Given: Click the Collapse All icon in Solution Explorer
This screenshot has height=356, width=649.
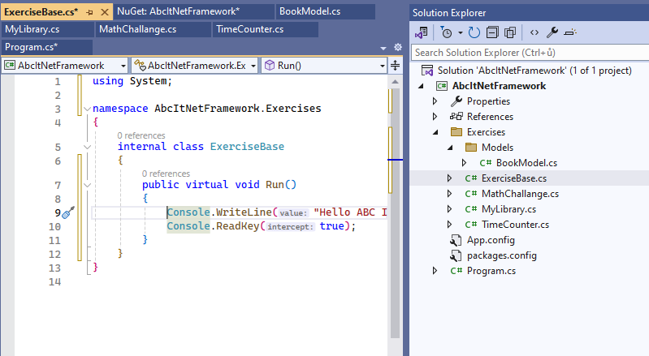Looking at the screenshot, I should [x=492, y=32].
